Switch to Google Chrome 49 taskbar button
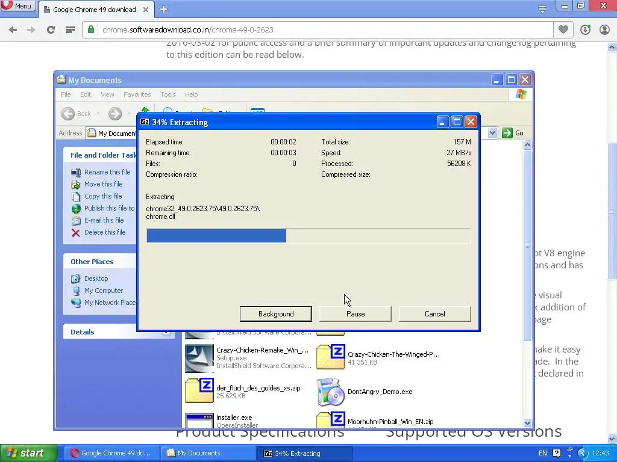Image resolution: width=617 pixels, height=462 pixels. click(111, 453)
